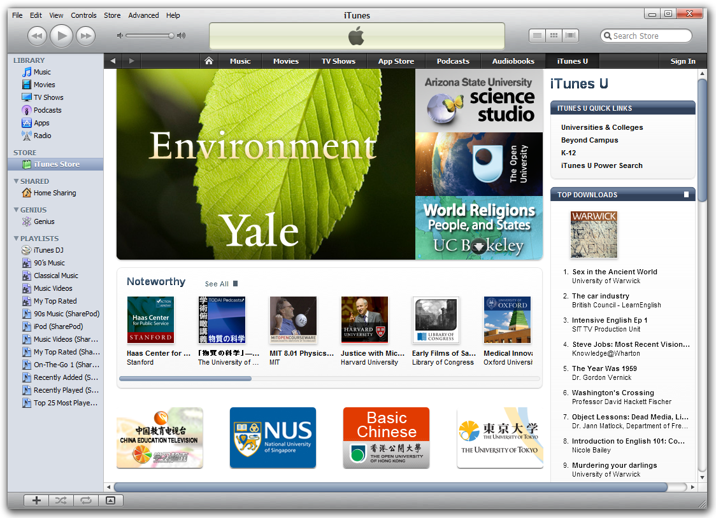Click the horizontal page scrollbar
The height and width of the screenshot is (518, 716).
(391, 487)
